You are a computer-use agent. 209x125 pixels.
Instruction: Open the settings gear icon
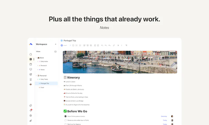coord(31,116)
